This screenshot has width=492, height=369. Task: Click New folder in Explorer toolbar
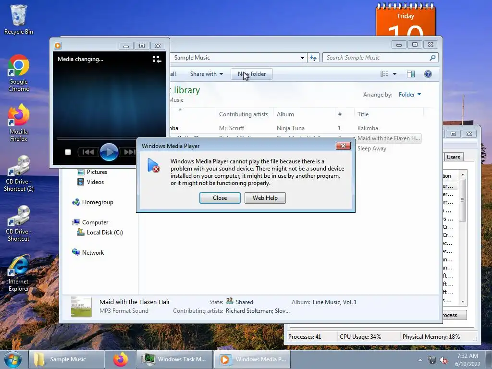click(252, 74)
